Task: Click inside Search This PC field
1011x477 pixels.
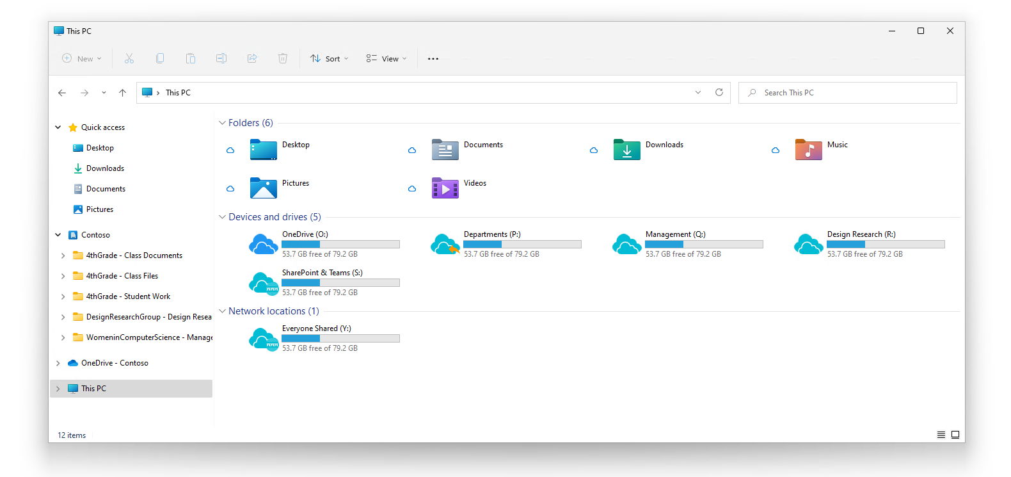Action: click(848, 93)
